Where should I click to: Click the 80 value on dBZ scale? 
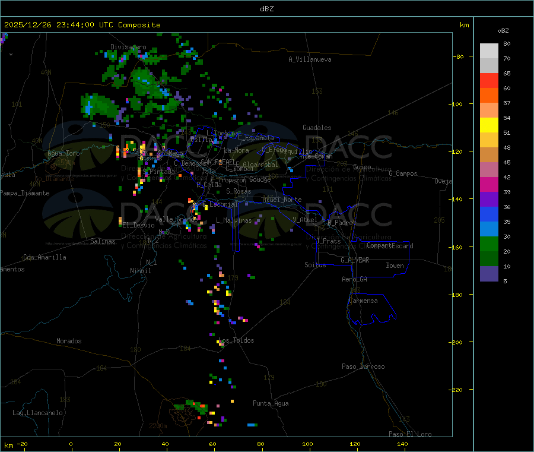tap(507, 43)
